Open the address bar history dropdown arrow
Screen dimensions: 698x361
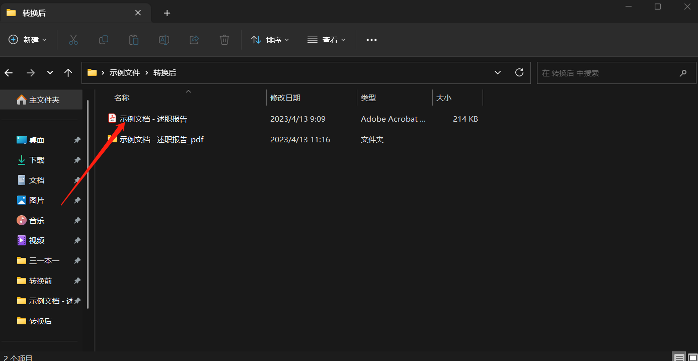[497, 72]
